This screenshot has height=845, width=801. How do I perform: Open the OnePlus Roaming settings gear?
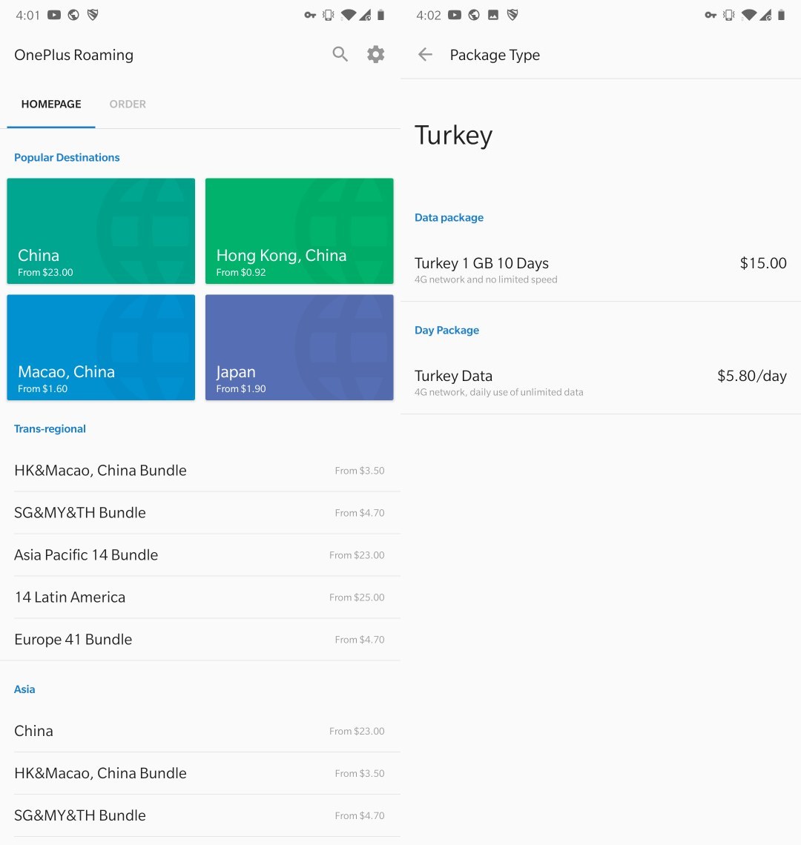click(375, 54)
